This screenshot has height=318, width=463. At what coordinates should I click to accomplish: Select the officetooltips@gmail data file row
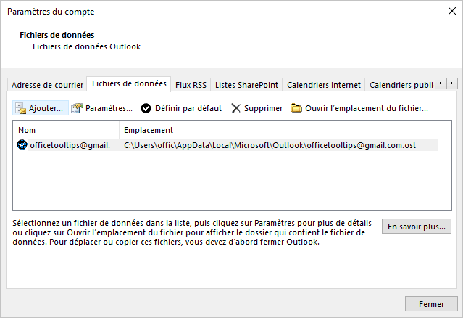[225, 145]
